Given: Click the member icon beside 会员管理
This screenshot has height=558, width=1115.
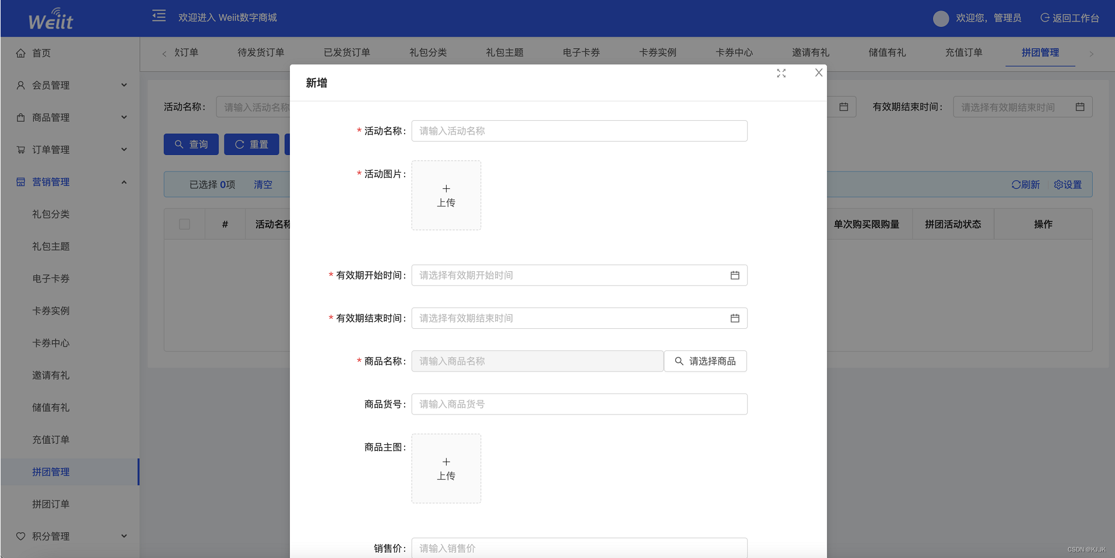Looking at the screenshot, I should 21,85.
